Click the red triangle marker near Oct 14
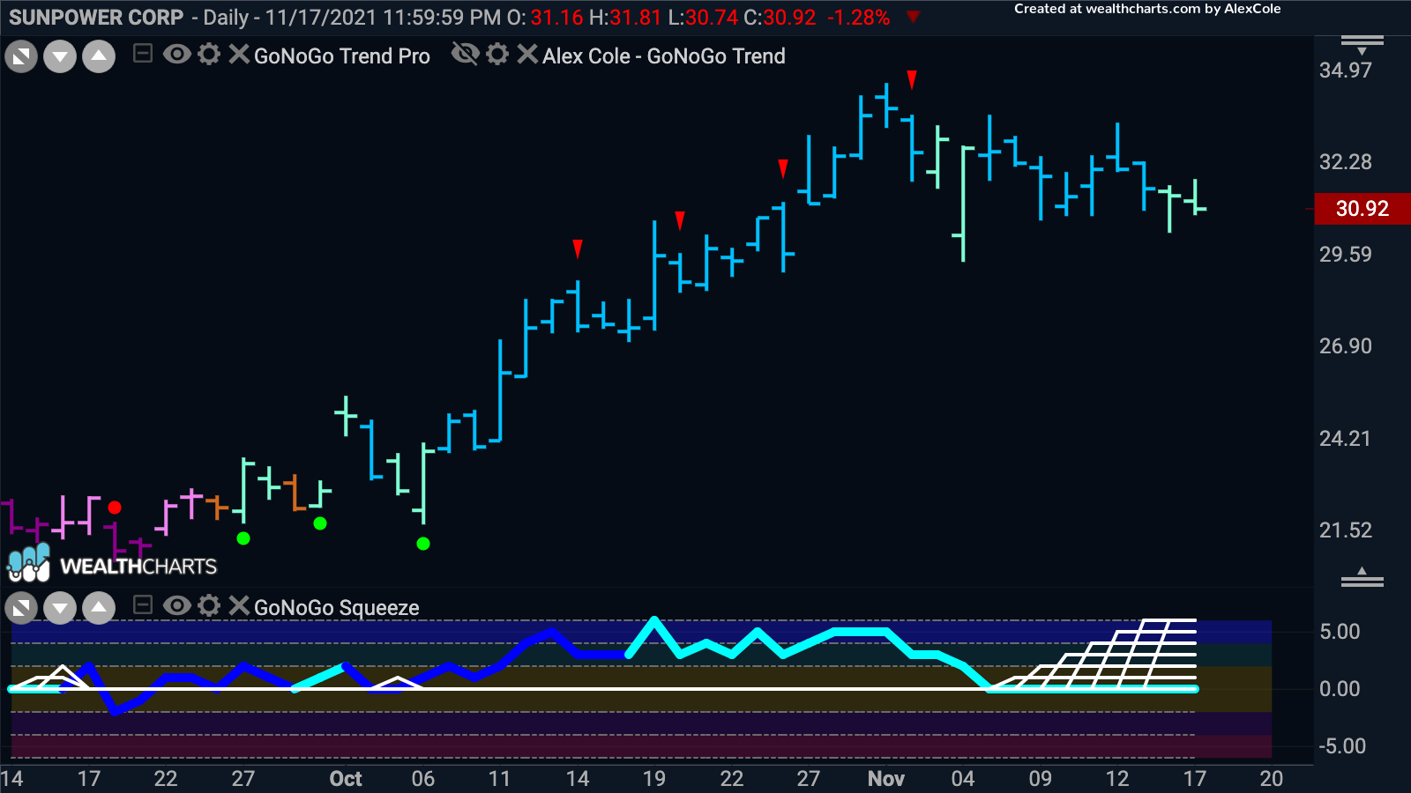Viewport: 1411px width, 793px height. point(578,248)
